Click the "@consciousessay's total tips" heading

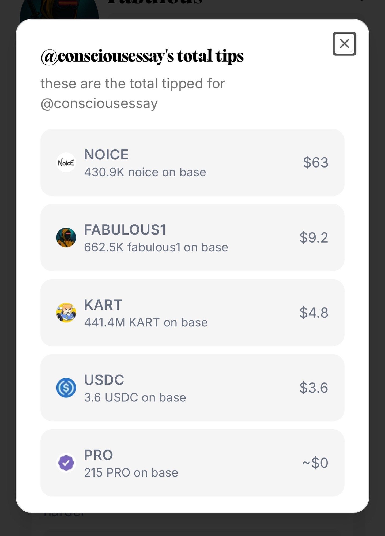click(x=142, y=56)
